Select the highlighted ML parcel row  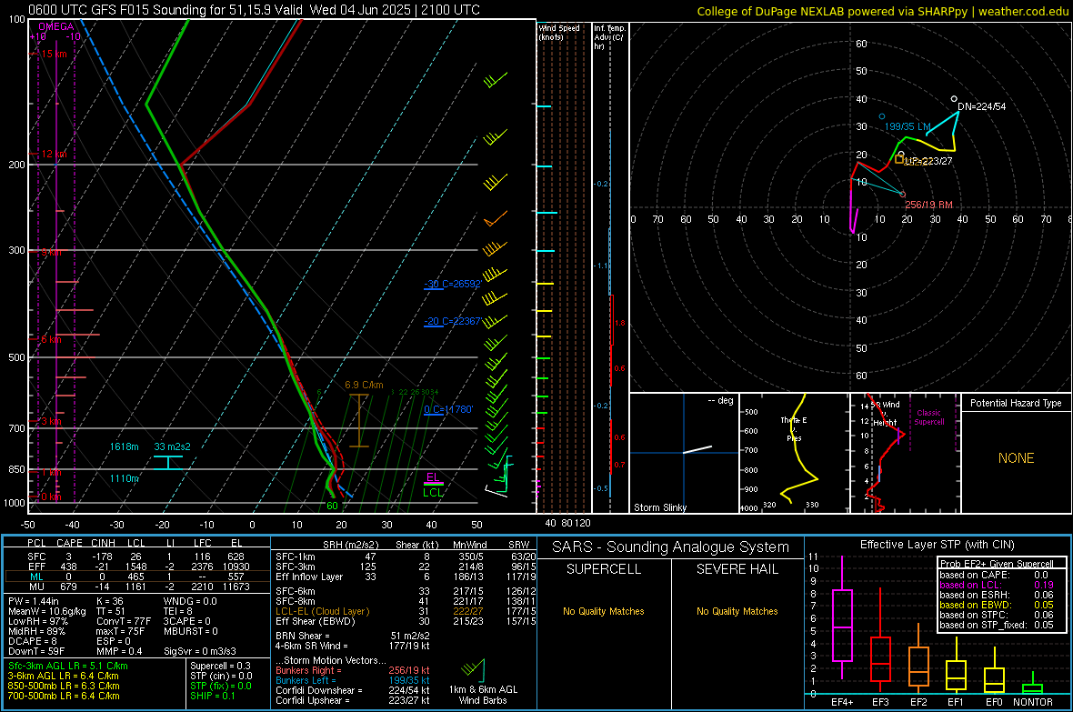tap(137, 577)
